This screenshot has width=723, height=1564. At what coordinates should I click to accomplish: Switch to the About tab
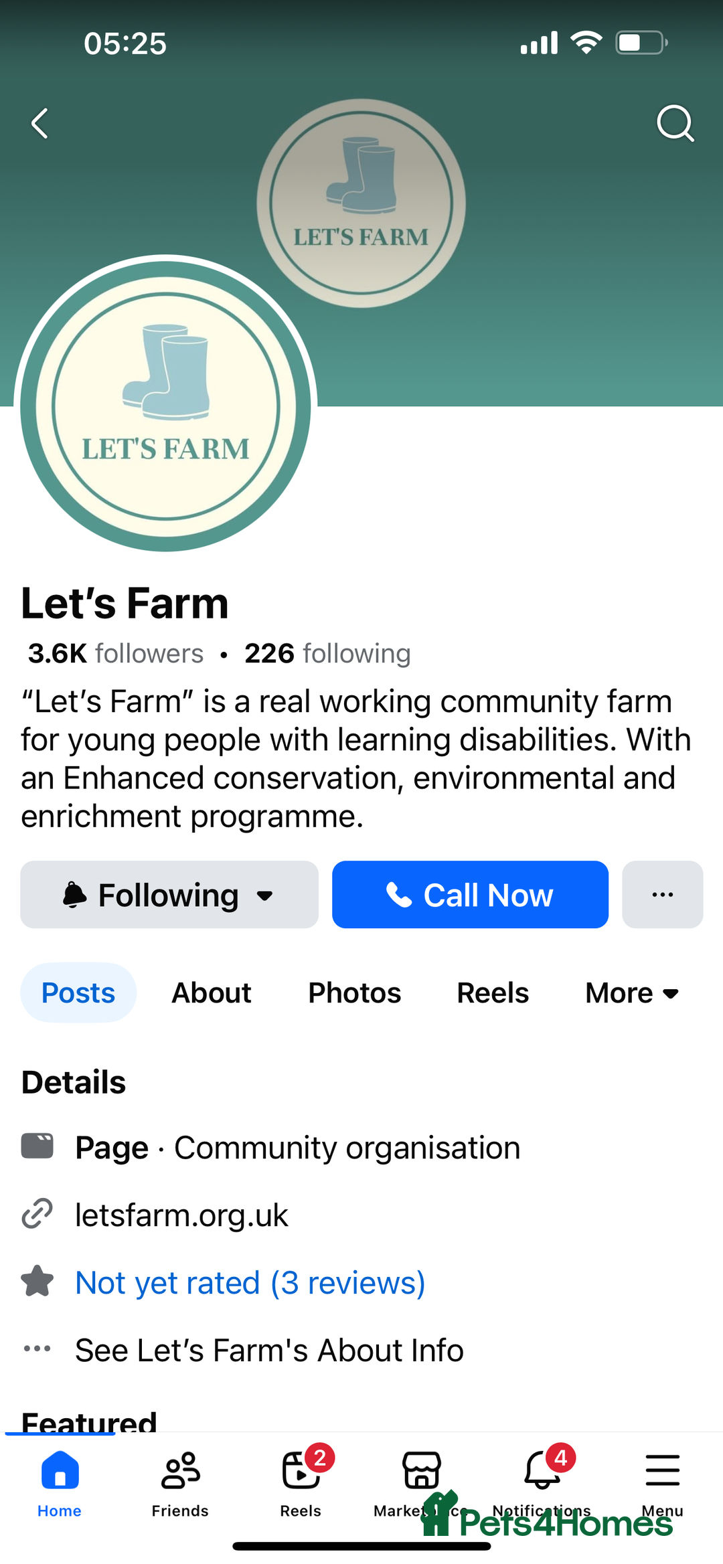[212, 992]
